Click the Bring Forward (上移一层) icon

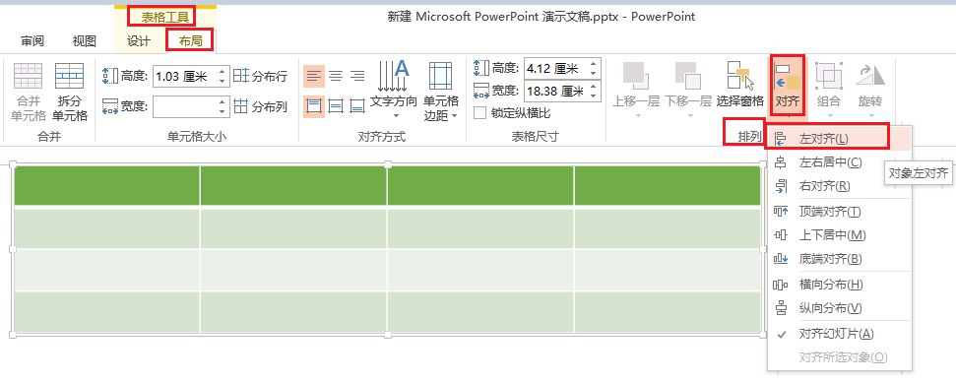(636, 76)
